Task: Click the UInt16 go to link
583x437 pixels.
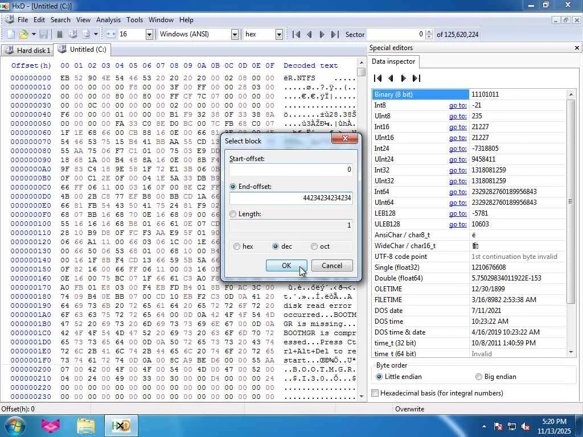Action: click(458, 138)
